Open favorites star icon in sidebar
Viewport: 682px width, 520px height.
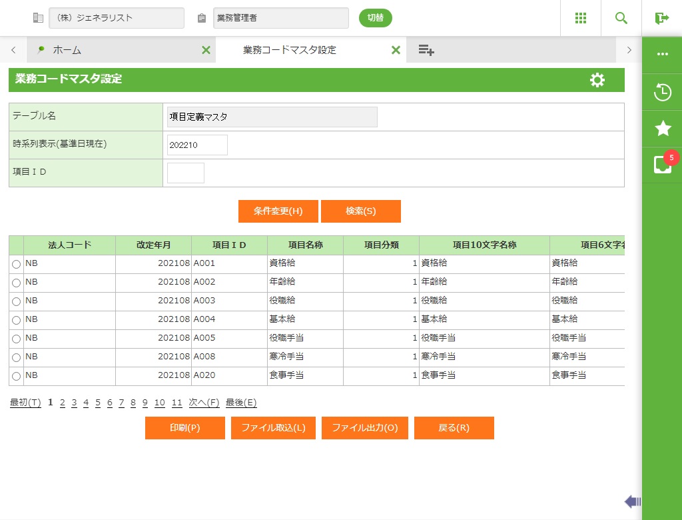[662, 129]
